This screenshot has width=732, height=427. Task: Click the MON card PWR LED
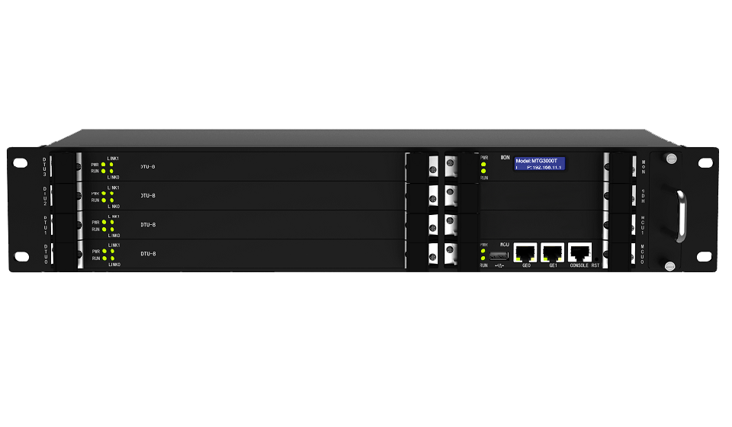click(x=483, y=164)
